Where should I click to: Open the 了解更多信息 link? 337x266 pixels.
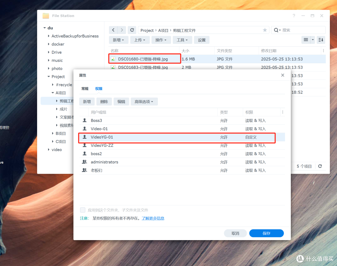[153, 218]
